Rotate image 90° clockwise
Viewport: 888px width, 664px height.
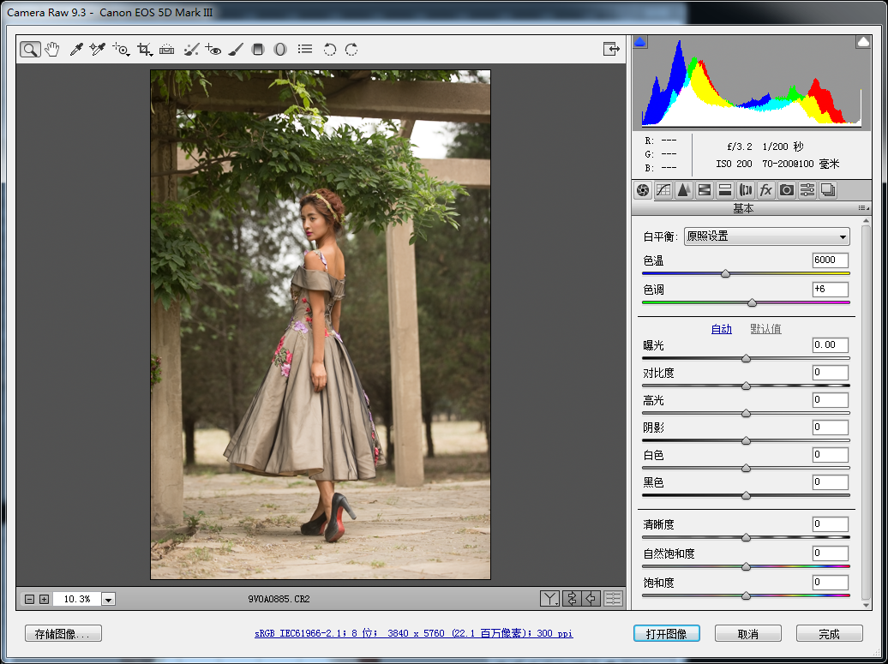click(x=351, y=49)
